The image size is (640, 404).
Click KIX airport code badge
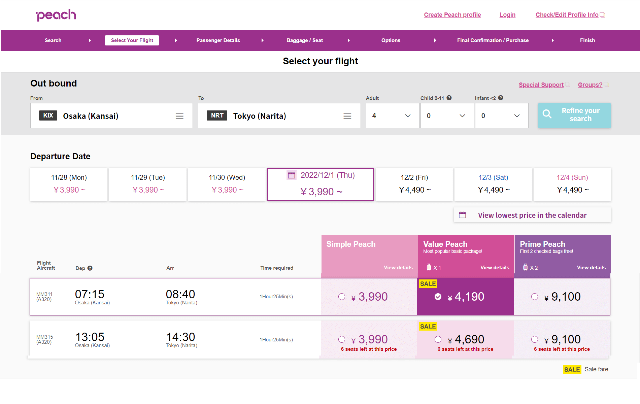point(48,115)
